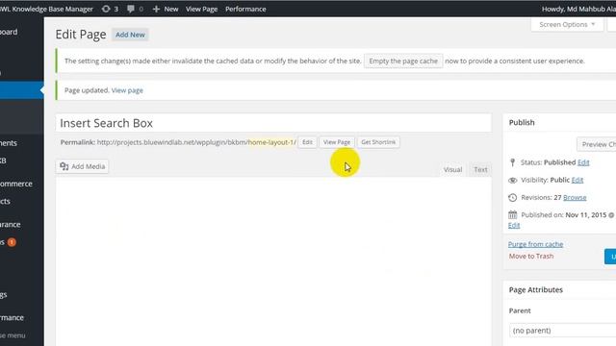Expand the Screen Options panel
The image size is (616, 346).
coord(567,24)
